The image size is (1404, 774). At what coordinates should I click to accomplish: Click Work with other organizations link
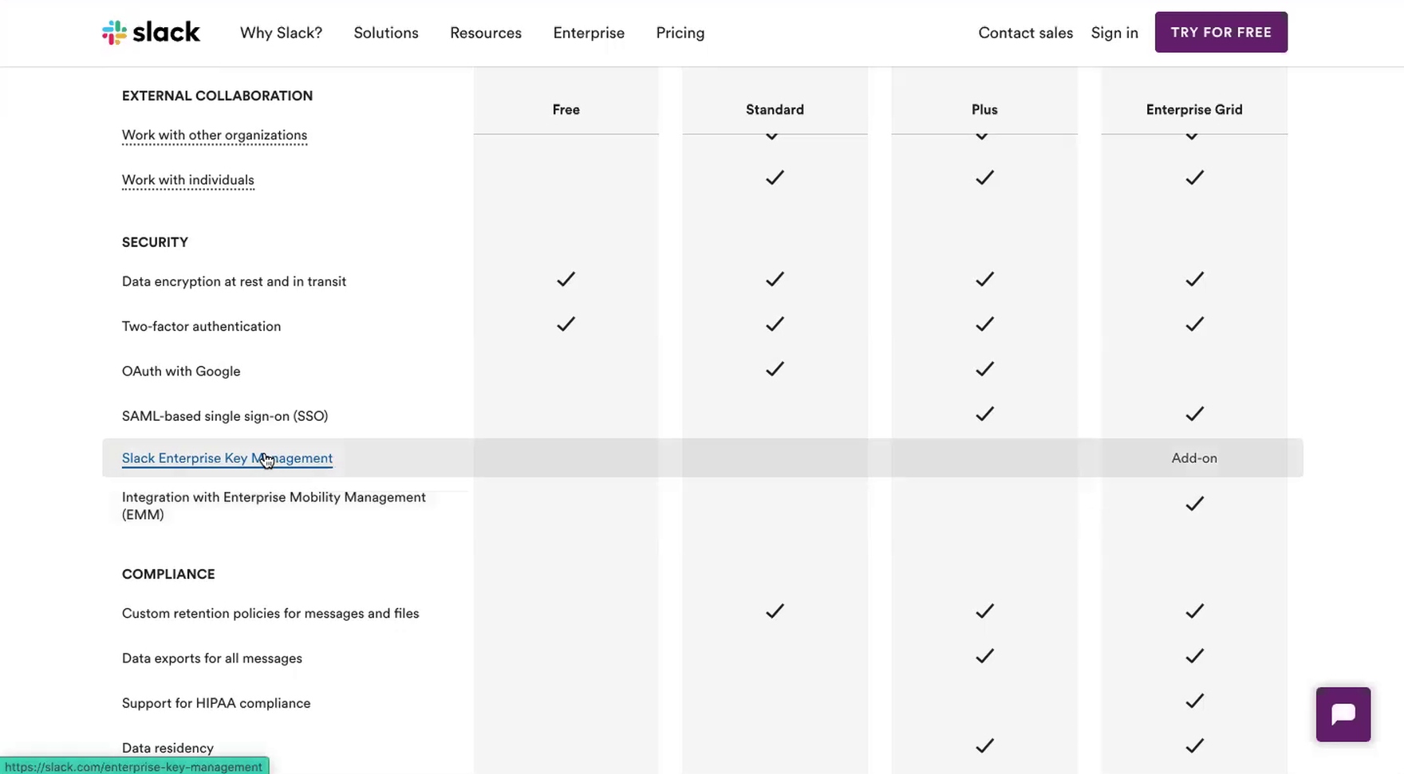pos(215,136)
